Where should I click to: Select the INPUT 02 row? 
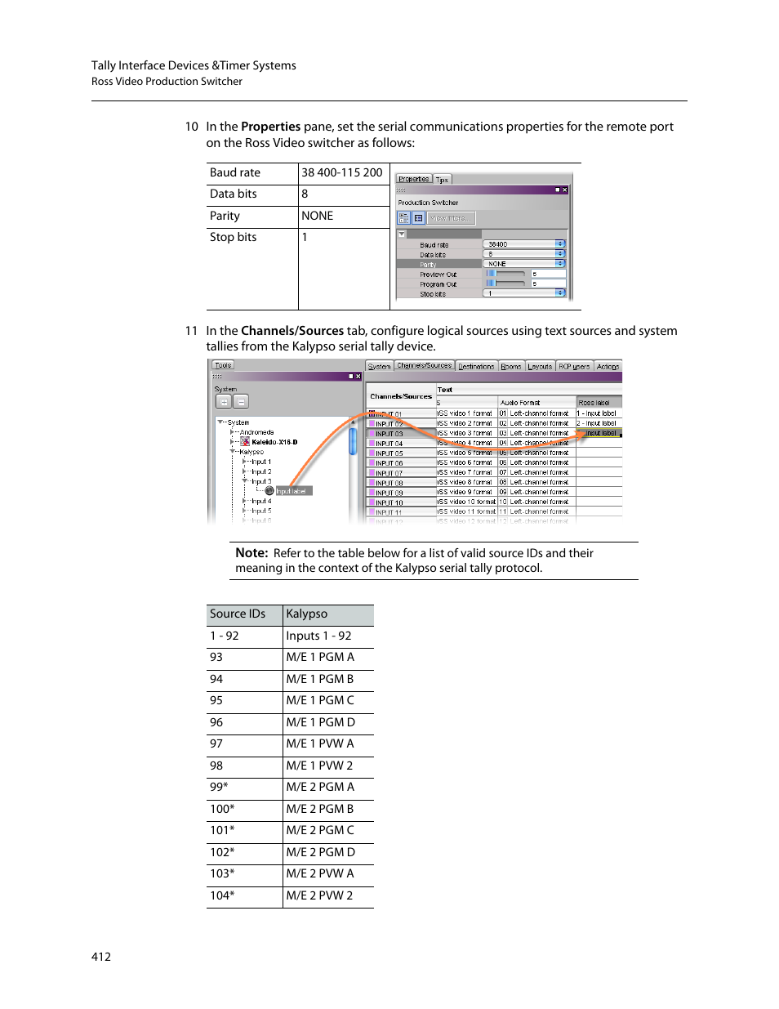click(x=402, y=424)
